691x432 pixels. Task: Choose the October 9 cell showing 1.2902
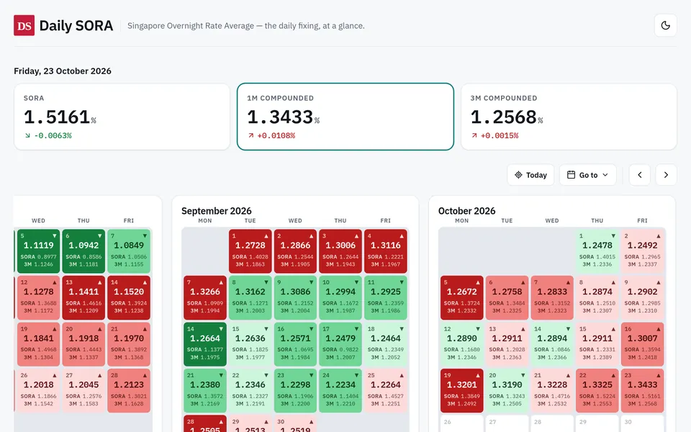643,297
